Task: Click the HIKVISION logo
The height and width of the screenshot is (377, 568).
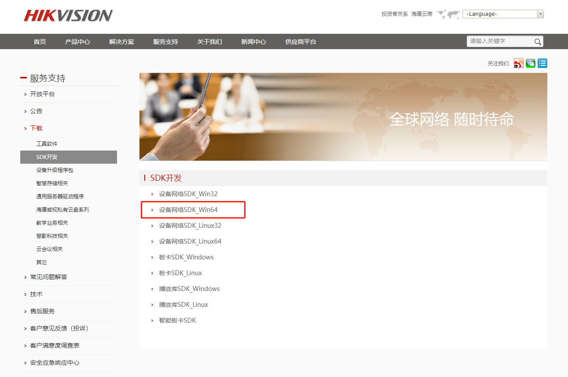Action: [x=68, y=16]
